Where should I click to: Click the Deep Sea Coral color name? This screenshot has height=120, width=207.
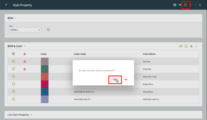[x=150, y=77]
